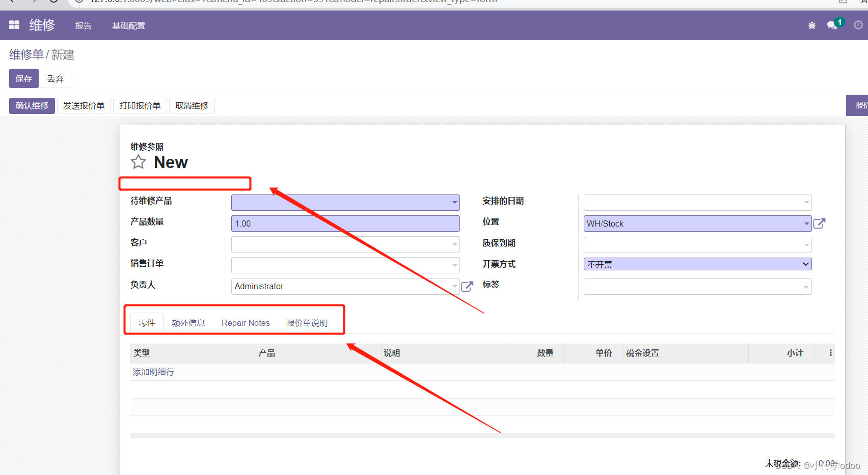Image resolution: width=868 pixels, height=475 pixels.
Task: Click the debug bug icon near top right
Action: coord(811,25)
